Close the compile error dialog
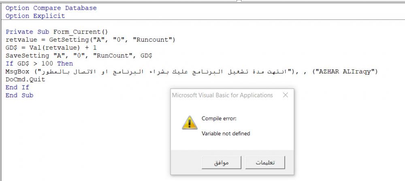The width and height of the screenshot is (405, 181). coord(286,95)
